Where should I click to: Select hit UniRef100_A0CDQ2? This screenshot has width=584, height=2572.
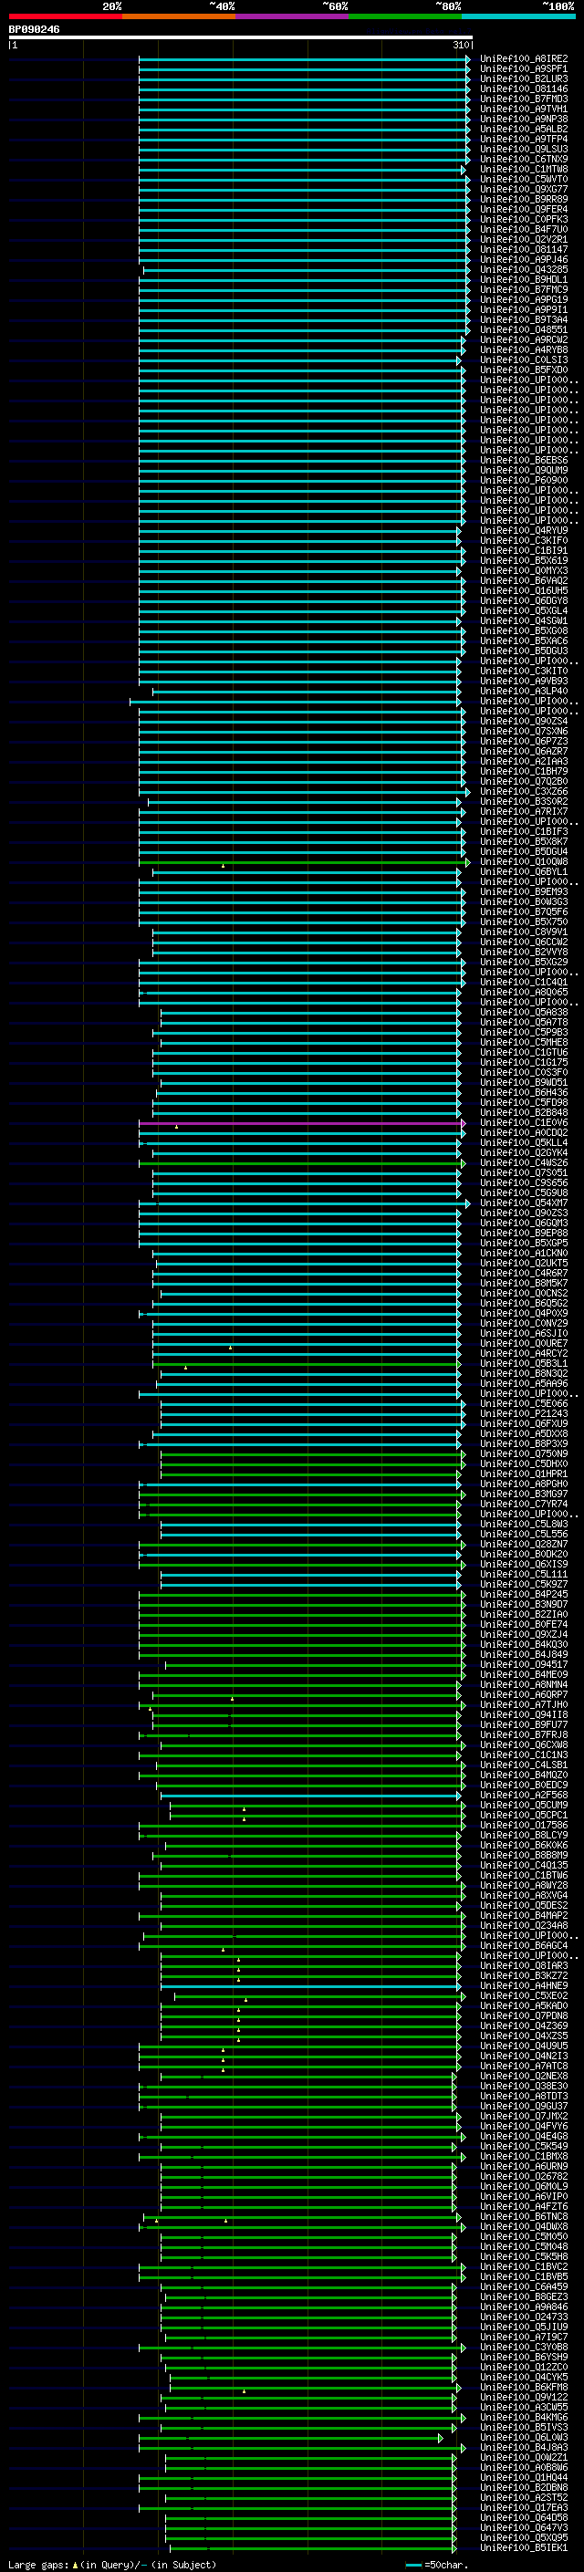[524, 1133]
